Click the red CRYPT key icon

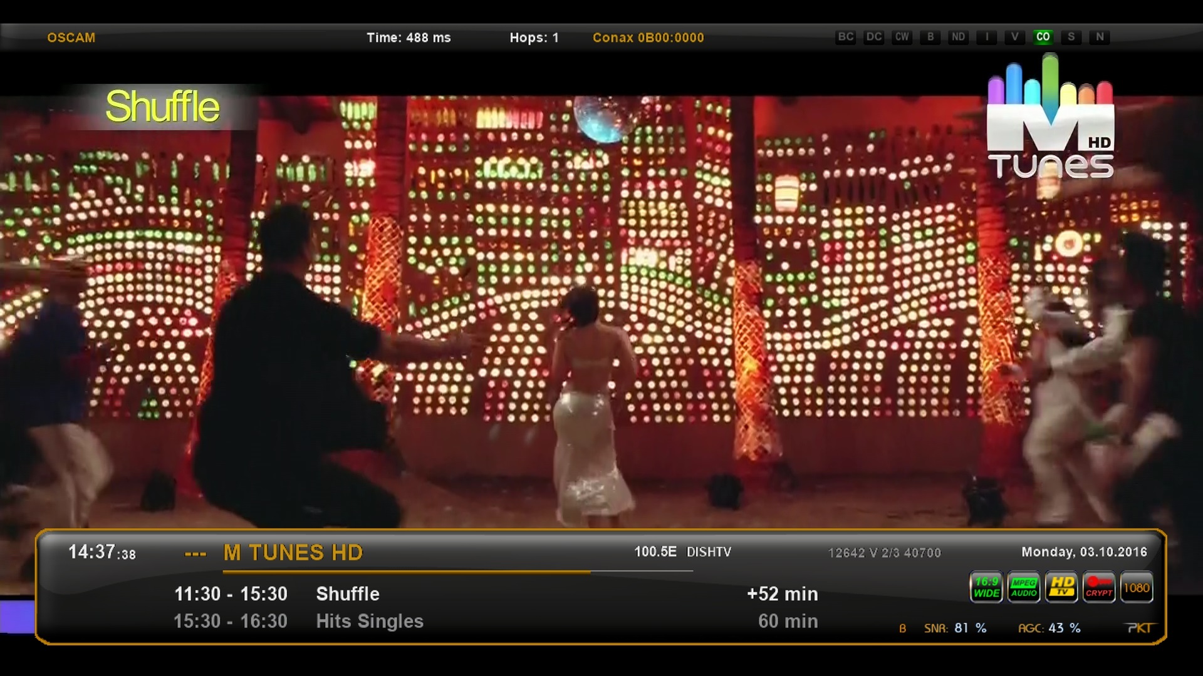click(x=1099, y=587)
